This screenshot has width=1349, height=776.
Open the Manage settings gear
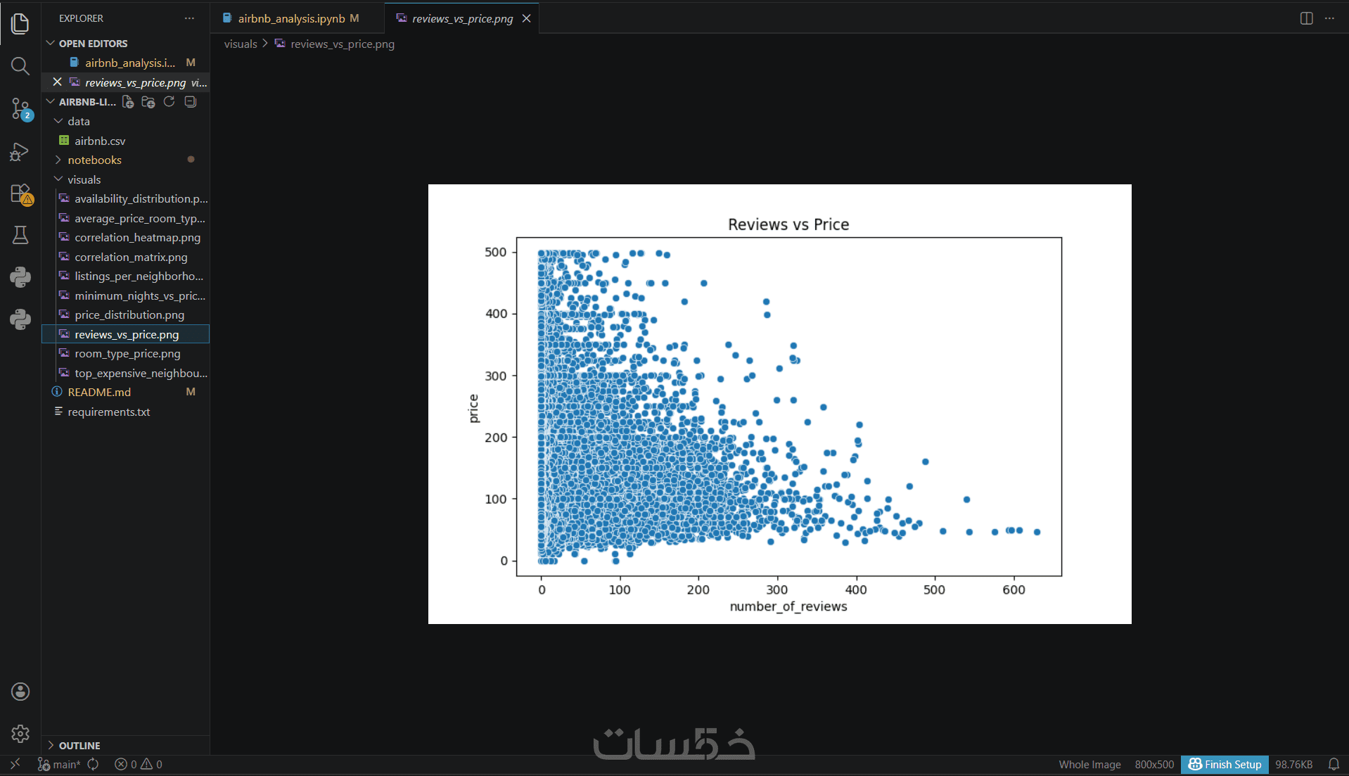tap(20, 734)
